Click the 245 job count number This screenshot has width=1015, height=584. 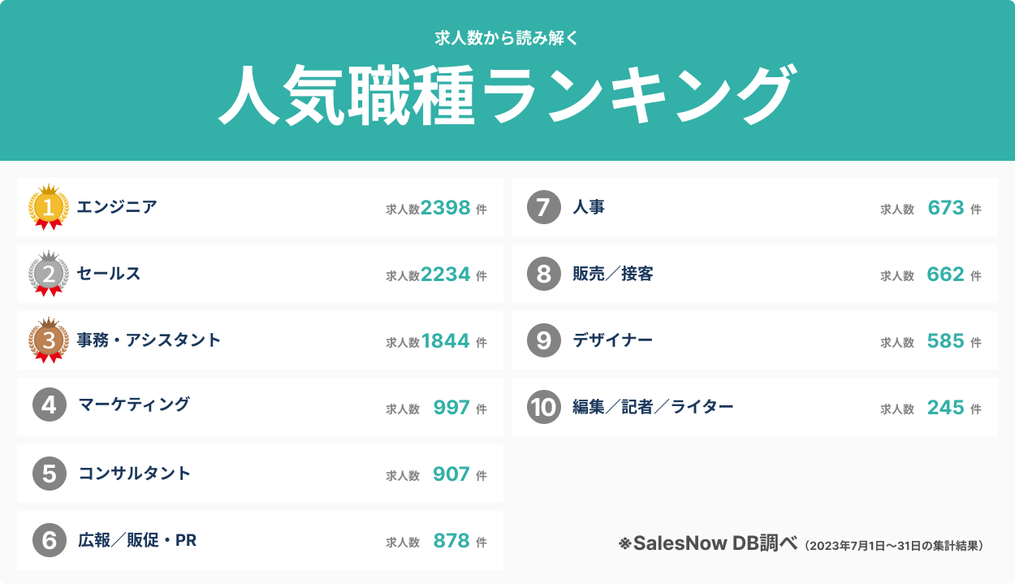[945, 408]
